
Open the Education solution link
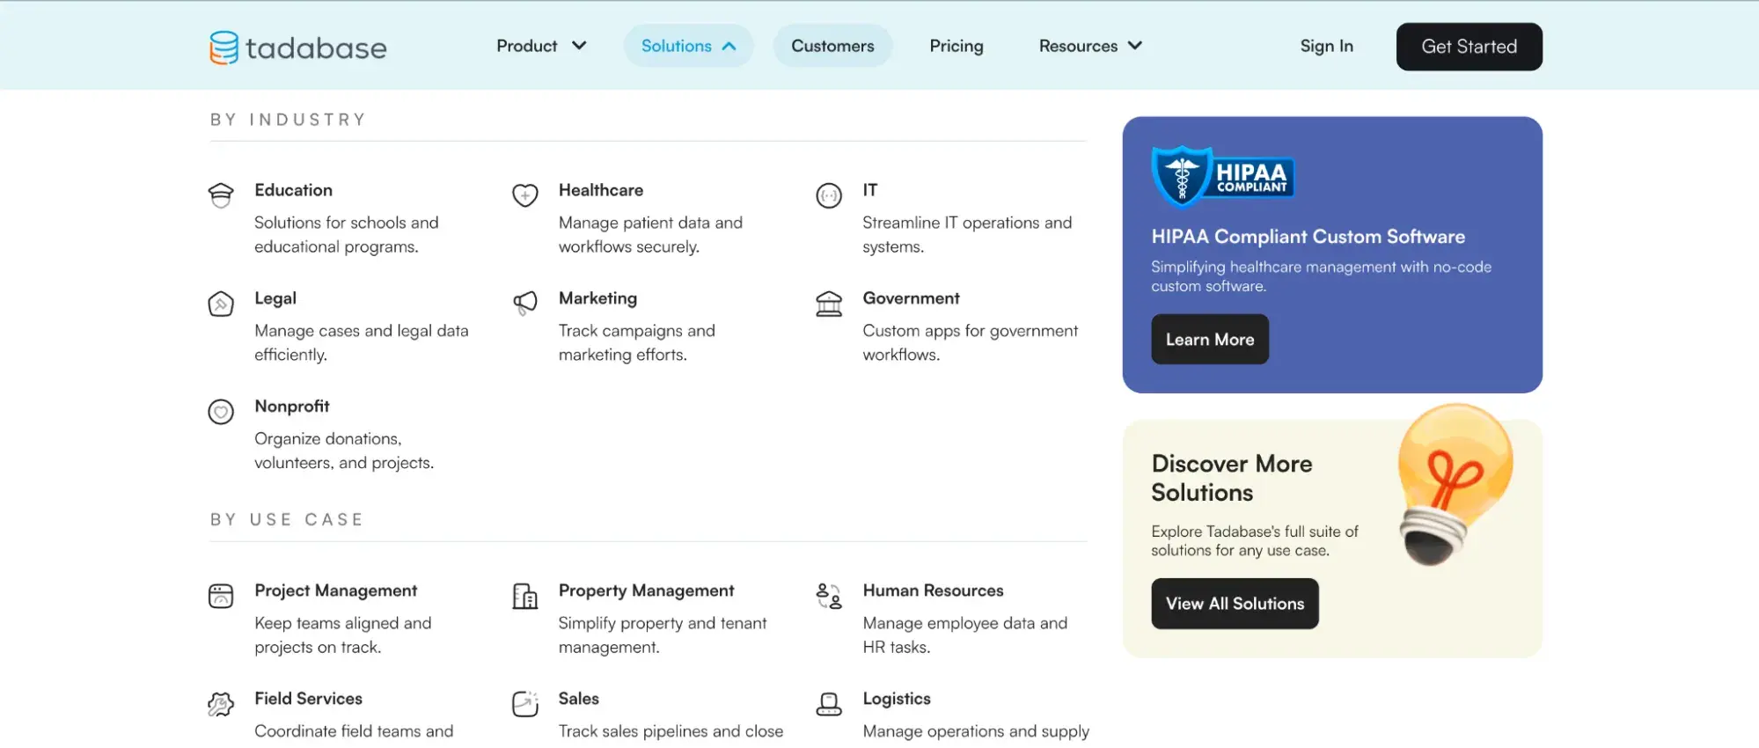(293, 190)
